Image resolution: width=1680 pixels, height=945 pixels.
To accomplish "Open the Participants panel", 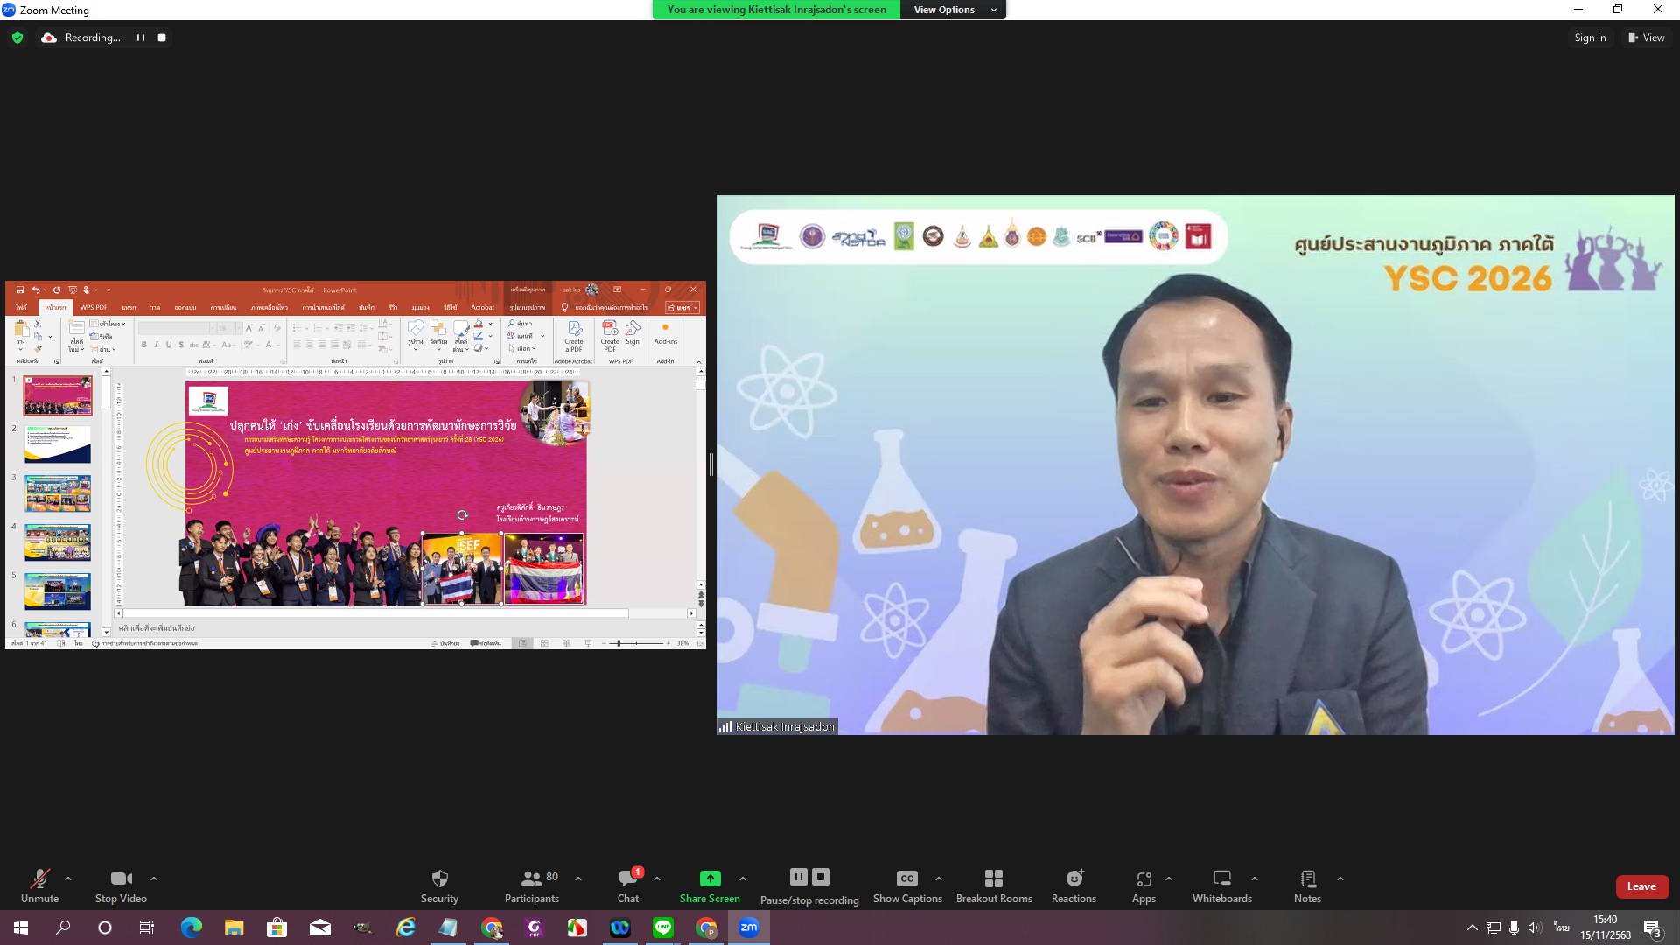I will pos(531,878).
